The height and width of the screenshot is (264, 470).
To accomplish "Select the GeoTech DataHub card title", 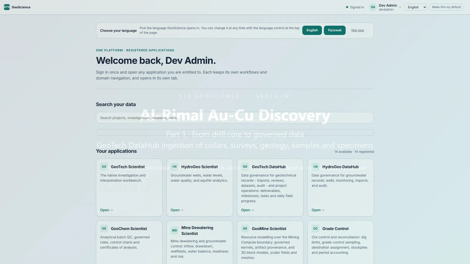I will (x=268, y=167).
